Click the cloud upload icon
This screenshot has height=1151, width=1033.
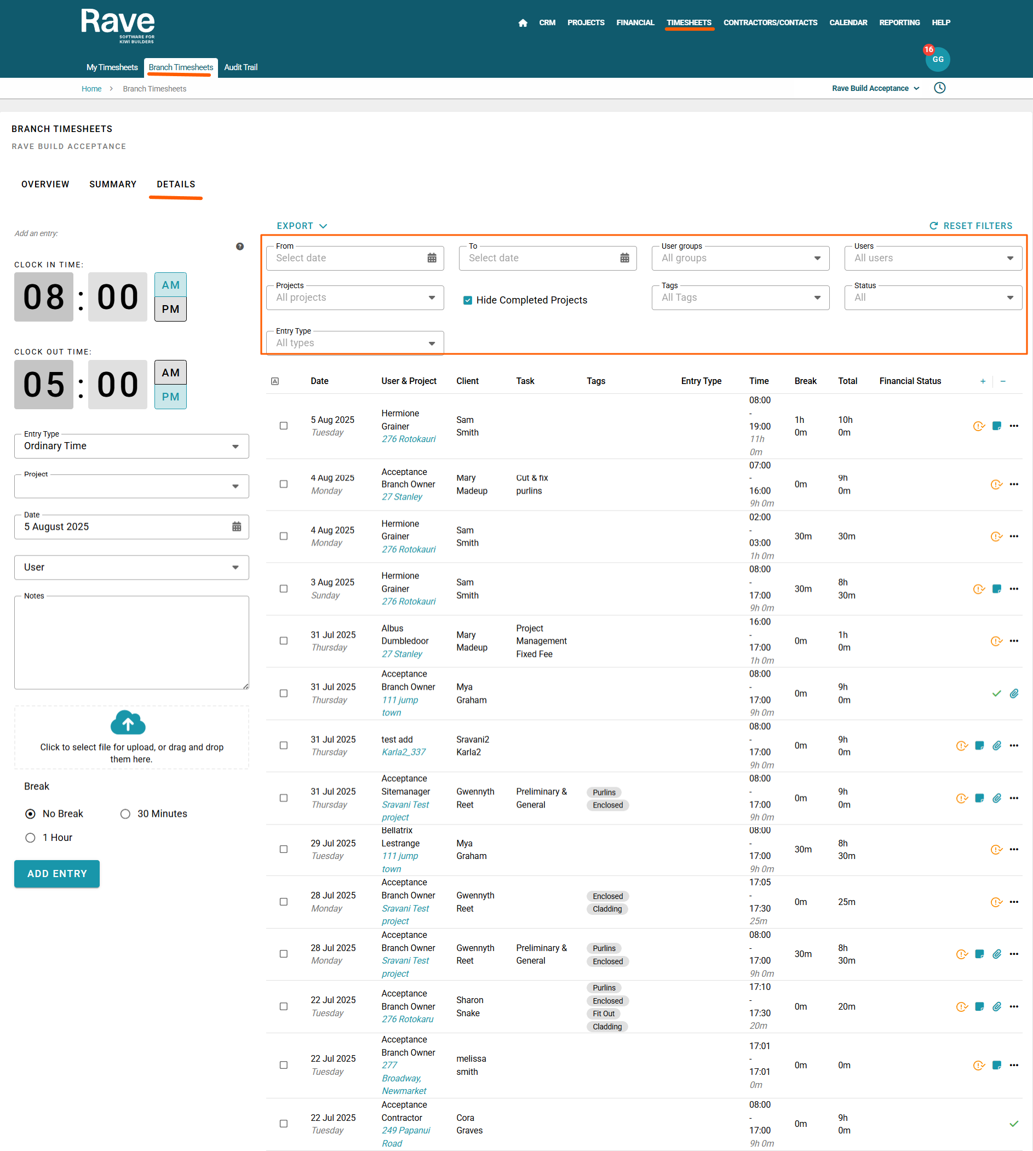pos(128,723)
